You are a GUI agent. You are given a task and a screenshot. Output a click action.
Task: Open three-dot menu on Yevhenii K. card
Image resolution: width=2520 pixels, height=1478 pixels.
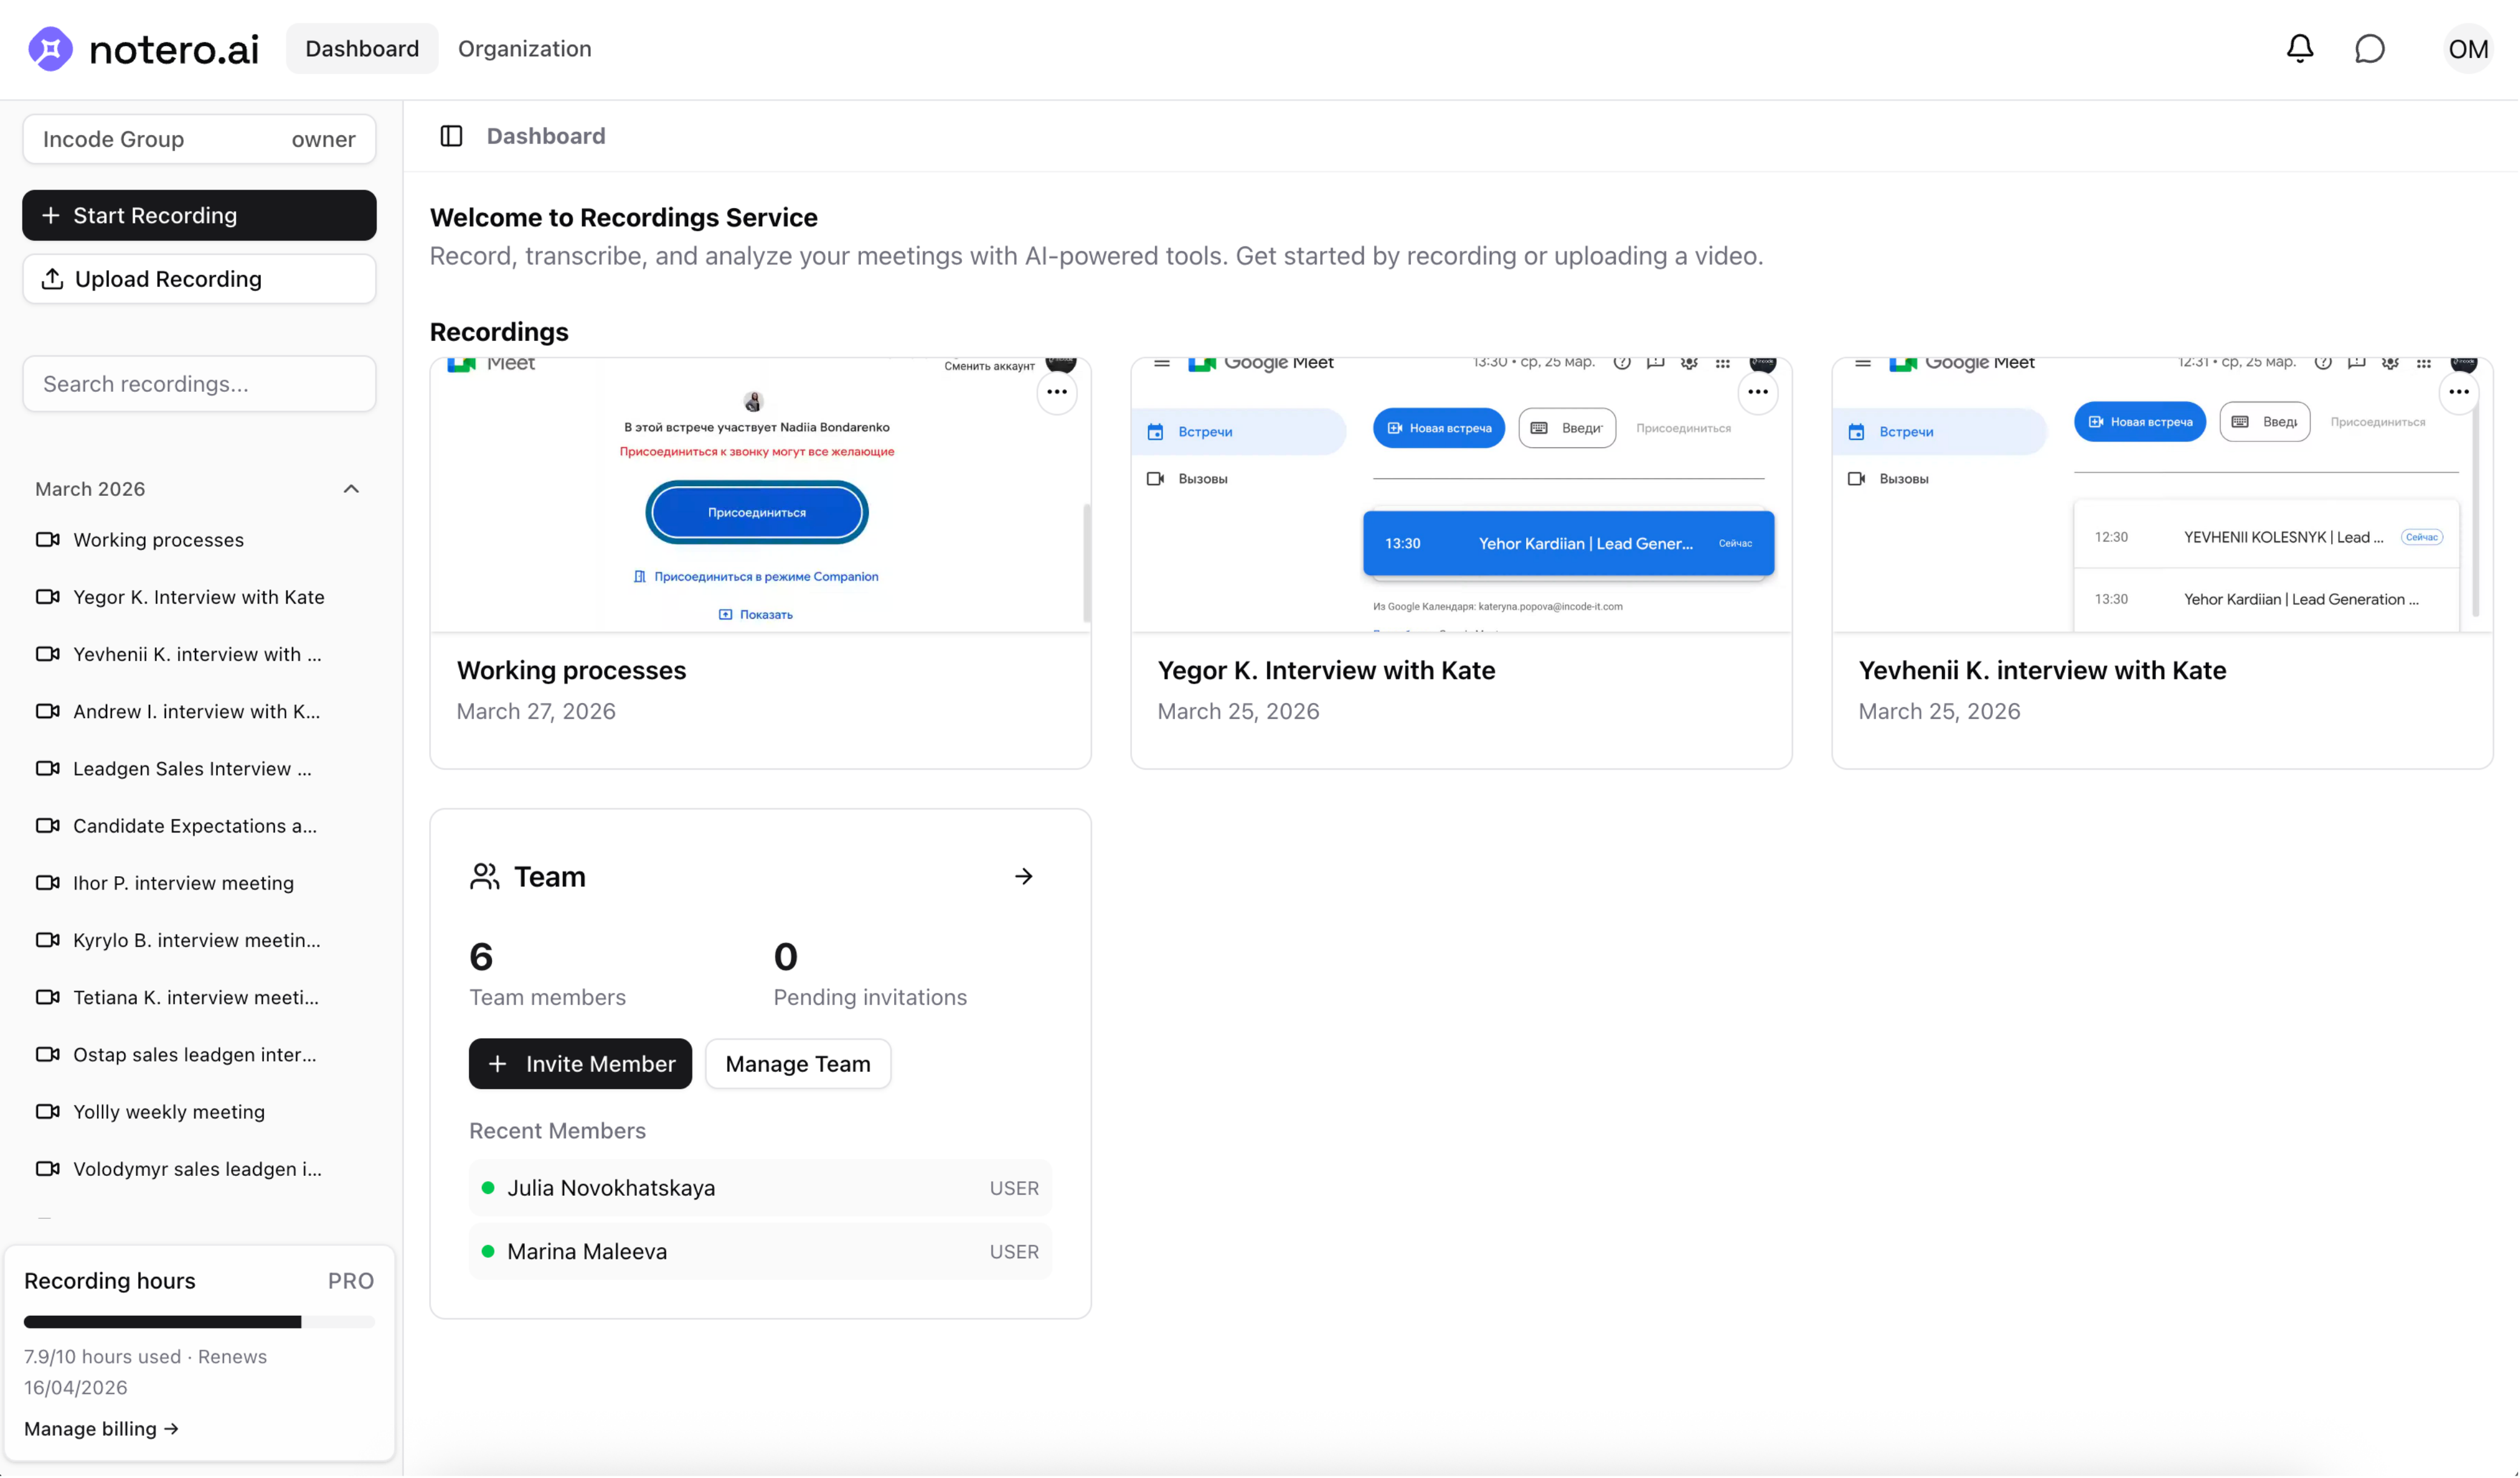coord(2458,392)
